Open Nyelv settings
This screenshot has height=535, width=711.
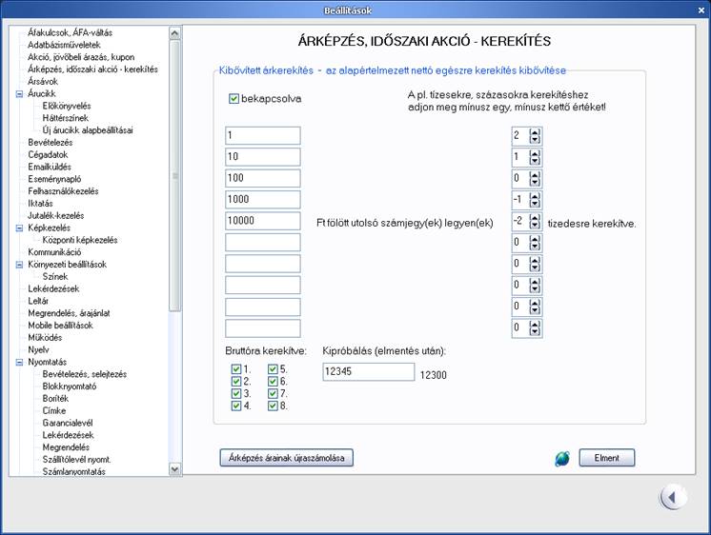[x=38, y=350]
